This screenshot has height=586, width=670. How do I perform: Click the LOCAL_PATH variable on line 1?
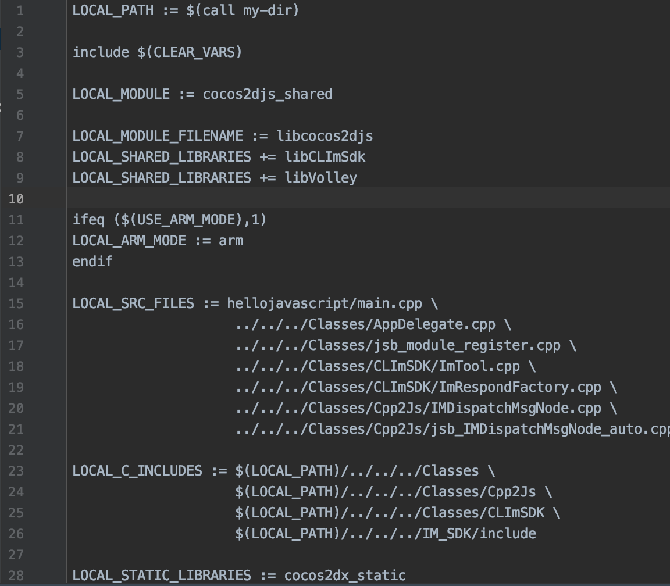(113, 10)
